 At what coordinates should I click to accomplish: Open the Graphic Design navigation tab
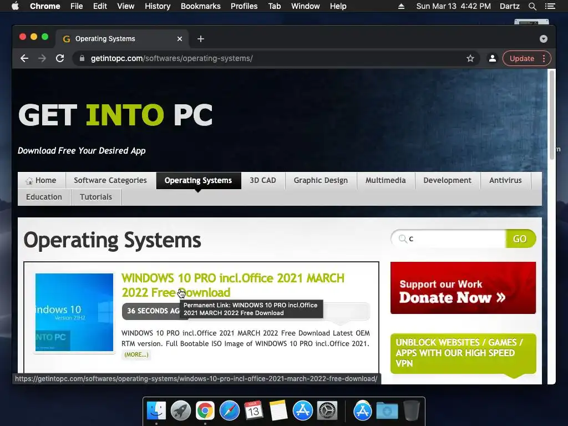coord(321,180)
